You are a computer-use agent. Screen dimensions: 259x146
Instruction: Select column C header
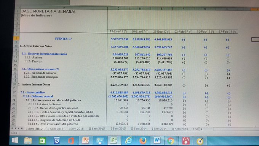[118, 8]
